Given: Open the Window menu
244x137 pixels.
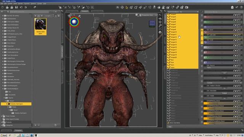Looking at the screenshot, I should pos(34,3).
